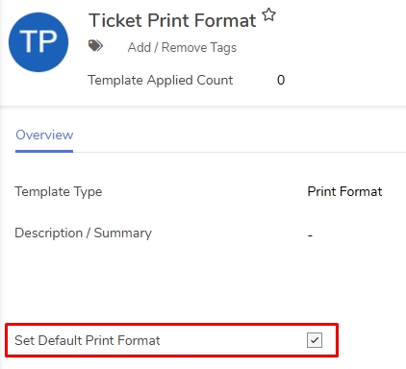This screenshot has height=369, width=406.
Task: Uncheck Set Default Print Format checkbox
Action: click(x=315, y=340)
